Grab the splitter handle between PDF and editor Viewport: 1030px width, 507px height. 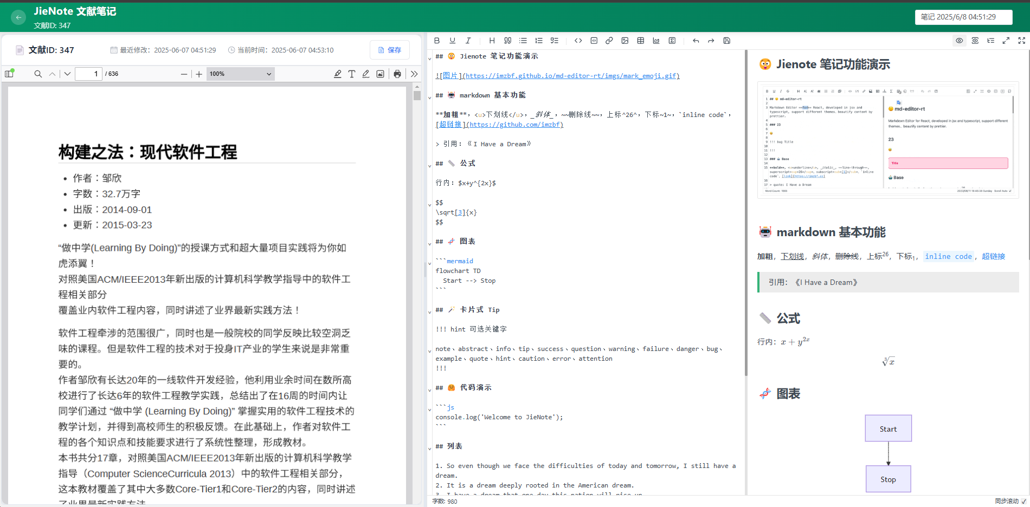425,269
